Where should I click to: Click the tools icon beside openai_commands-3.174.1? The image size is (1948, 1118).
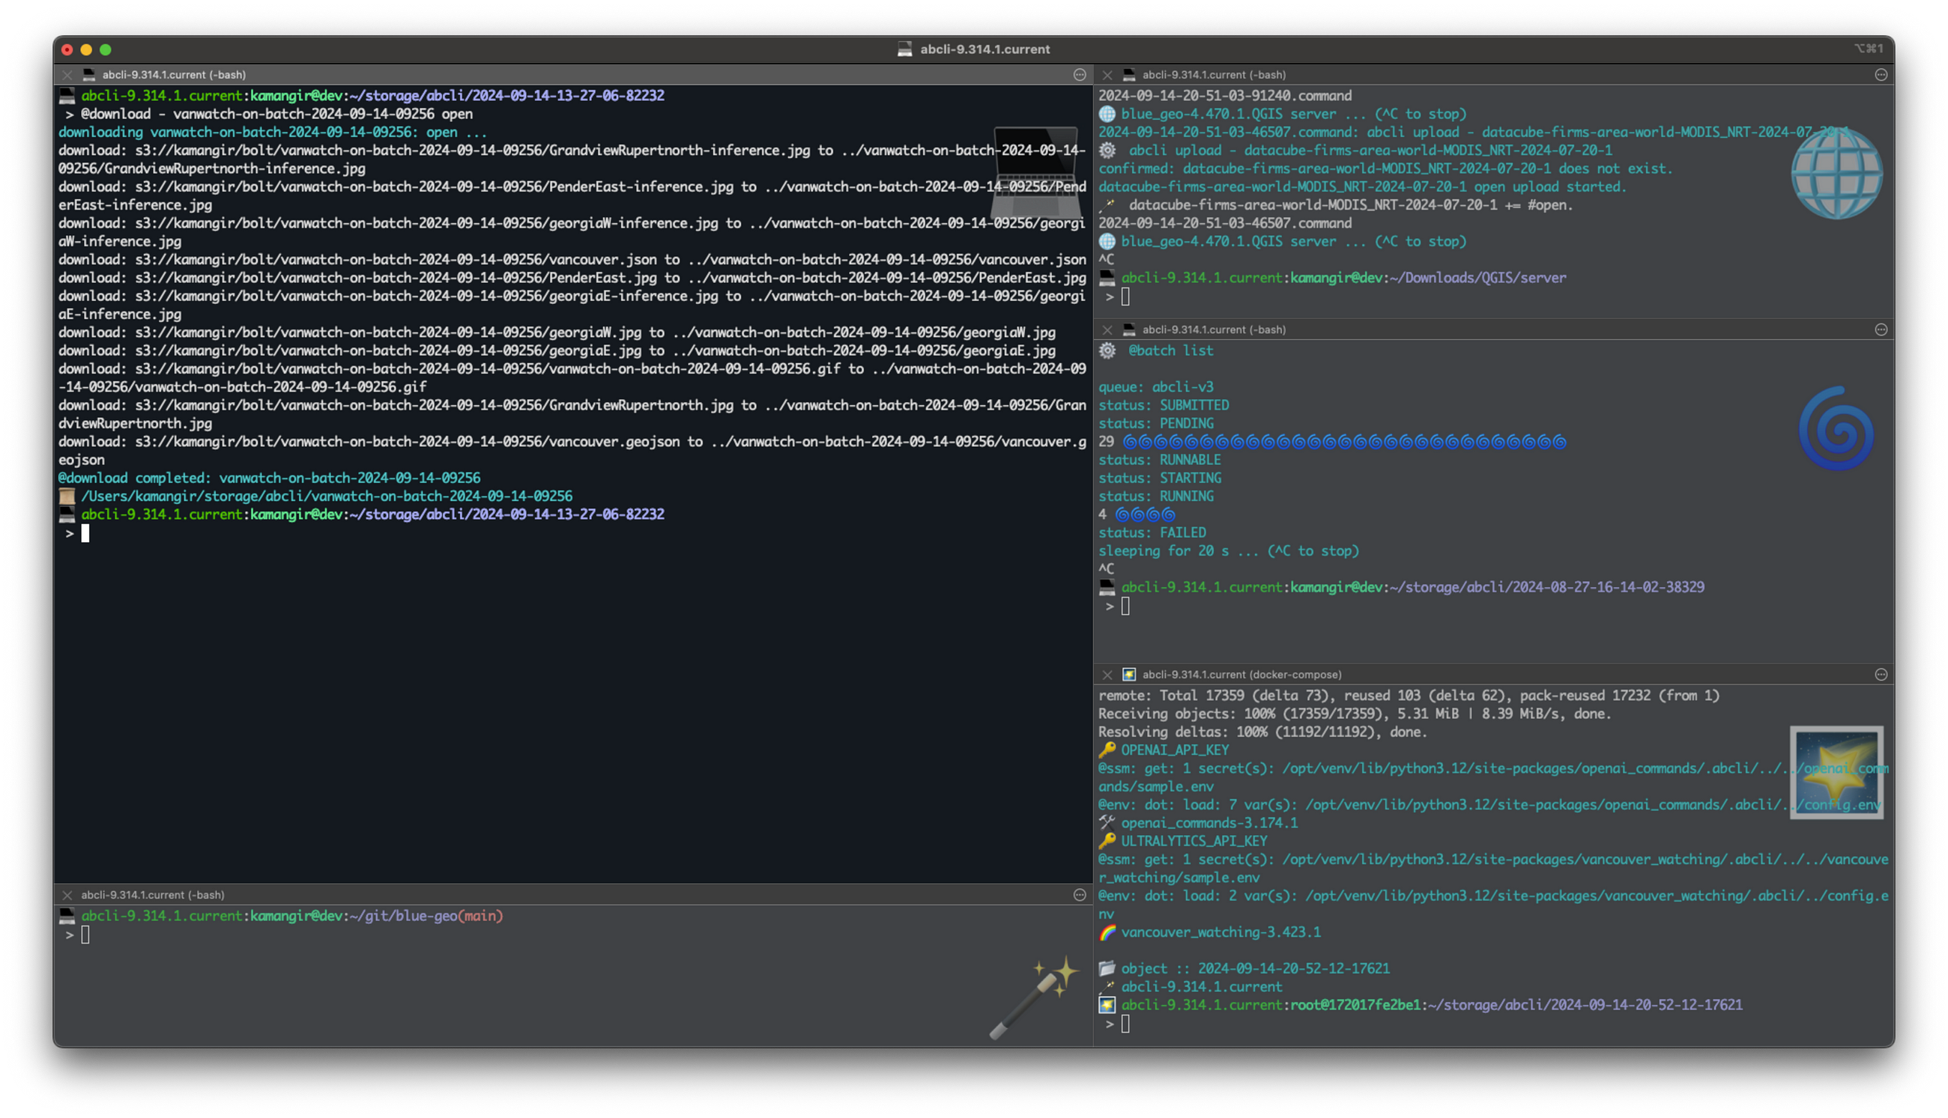1107,822
